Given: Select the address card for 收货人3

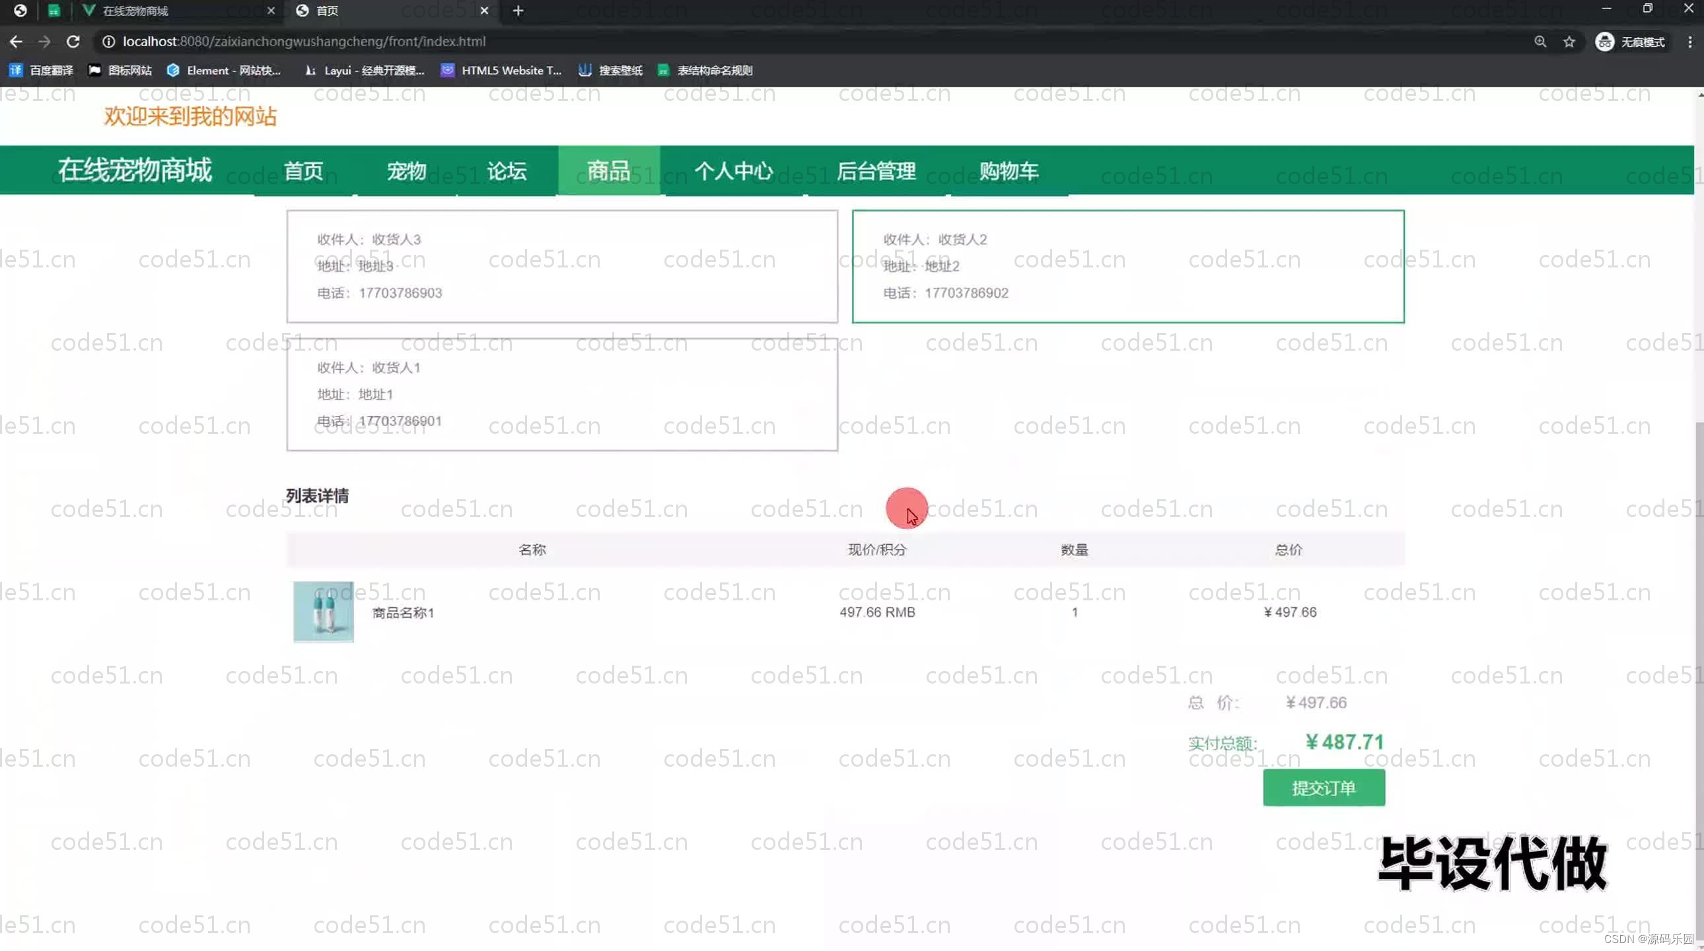Looking at the screenshot, I should click(x=562, y=267).
